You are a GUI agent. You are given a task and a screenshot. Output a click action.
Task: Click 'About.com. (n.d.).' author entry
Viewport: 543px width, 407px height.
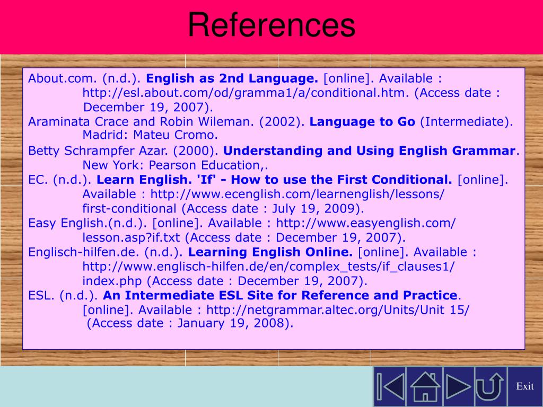[x=84, y=78]
